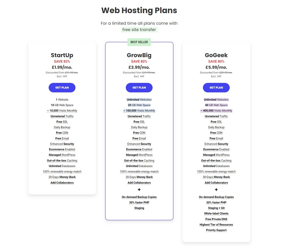This screenshot has height=249, width=284.
Task: Click "Staging + Git" in GoGeek plan
Action: (216, 208)
